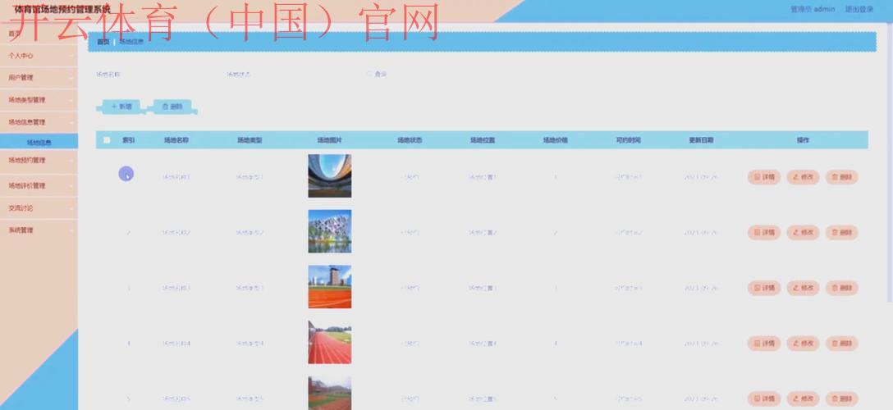
Task: Click the 场地位置1 cell
Action: pos(483,177)
